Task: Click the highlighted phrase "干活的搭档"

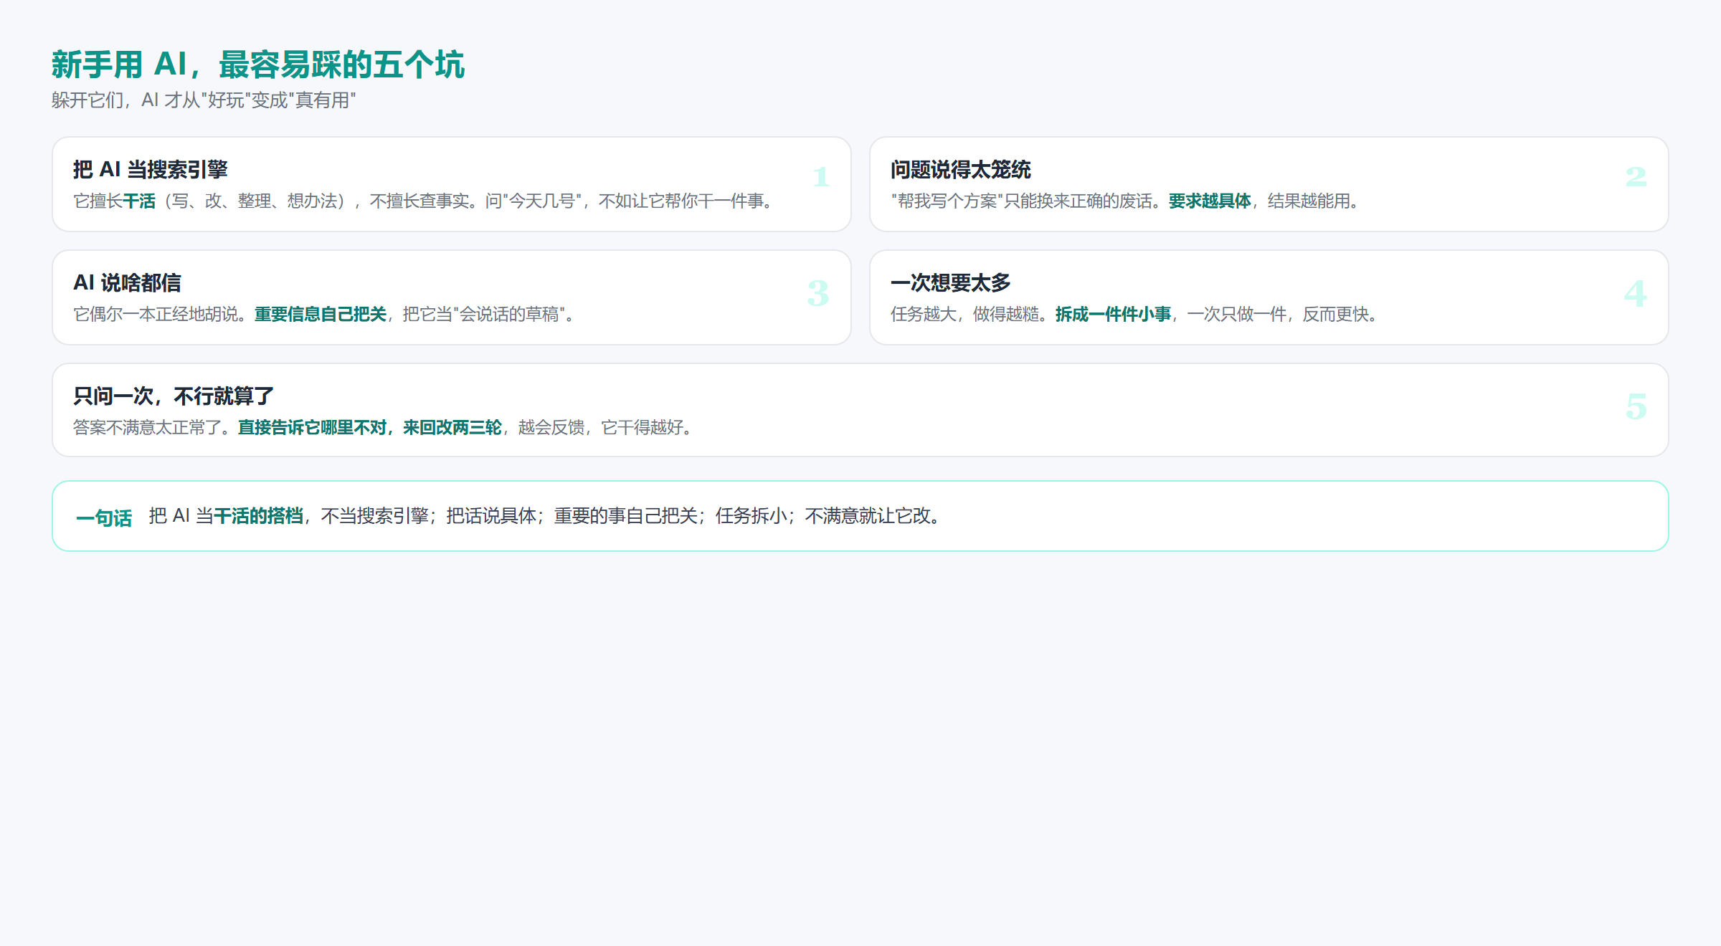Action: click(x=258, y=516)
